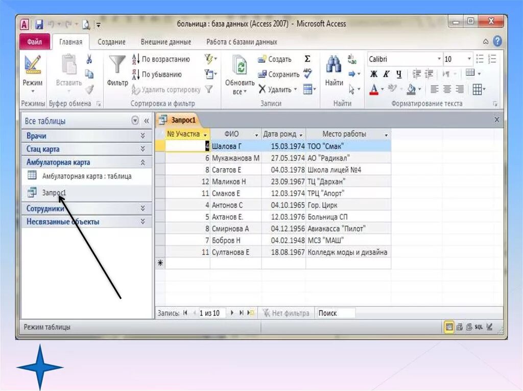Toggle underline Ч formatting

[399, 74]
